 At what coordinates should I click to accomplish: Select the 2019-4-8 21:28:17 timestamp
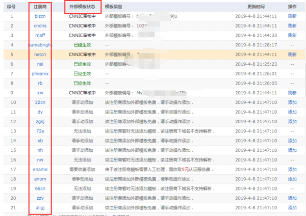256,45
